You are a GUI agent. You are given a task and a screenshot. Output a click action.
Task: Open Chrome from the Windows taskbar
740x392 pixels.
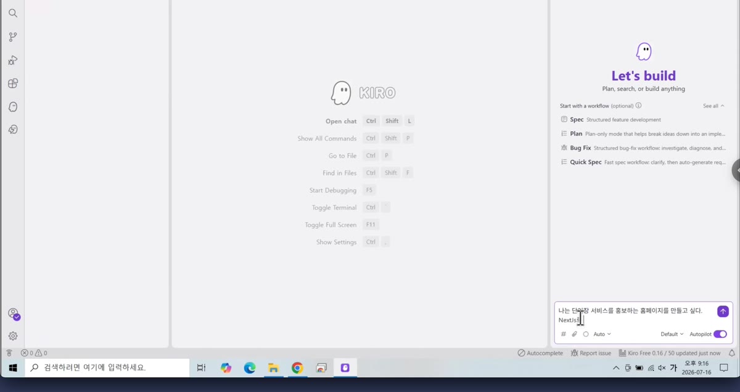coord(297,368)
